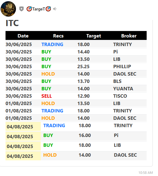Open the TargeT channel avatar picture
Image resolution: width=158 pixels, height=176 pixels.
point(8,9)
